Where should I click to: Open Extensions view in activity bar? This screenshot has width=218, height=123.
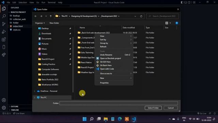(x=4, y=39)
